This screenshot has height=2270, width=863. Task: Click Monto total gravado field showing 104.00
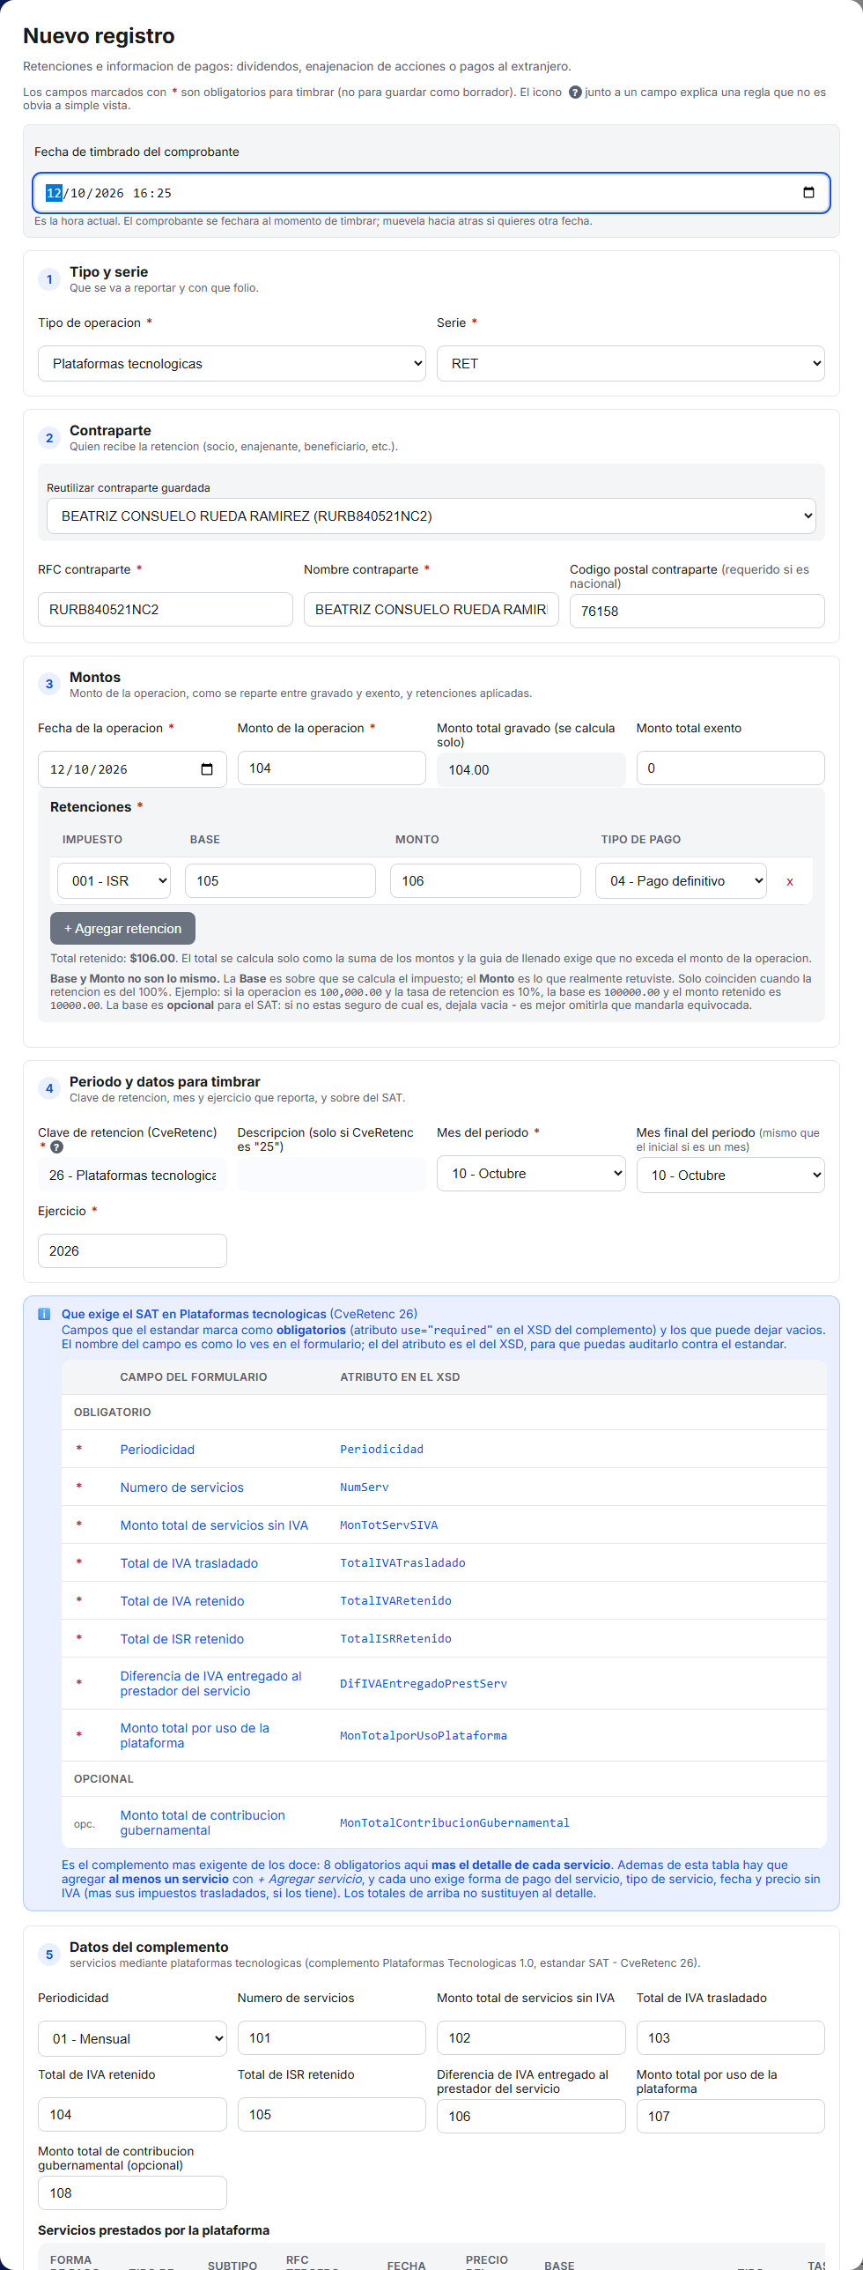531,770
